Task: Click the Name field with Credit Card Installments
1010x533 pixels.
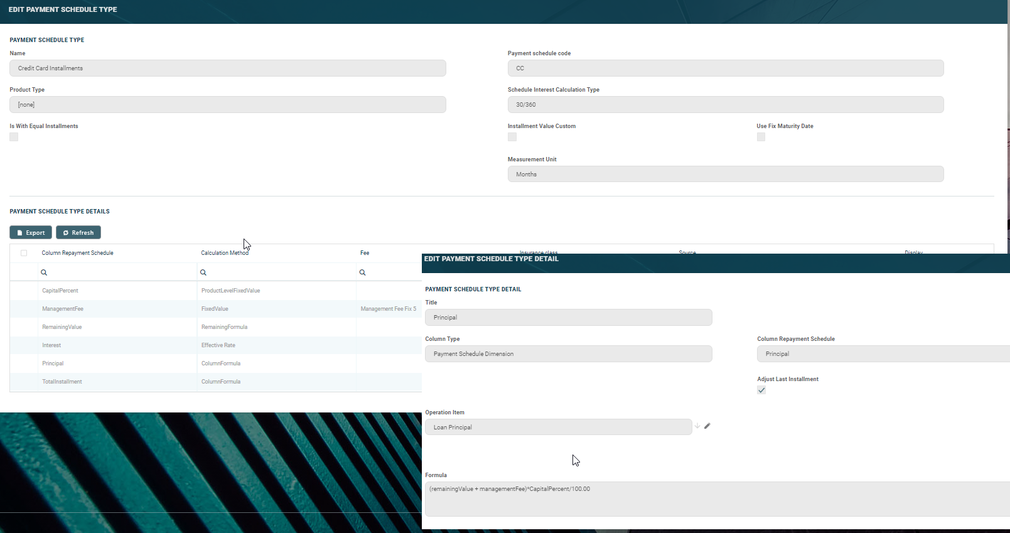Action: [227, 68]
